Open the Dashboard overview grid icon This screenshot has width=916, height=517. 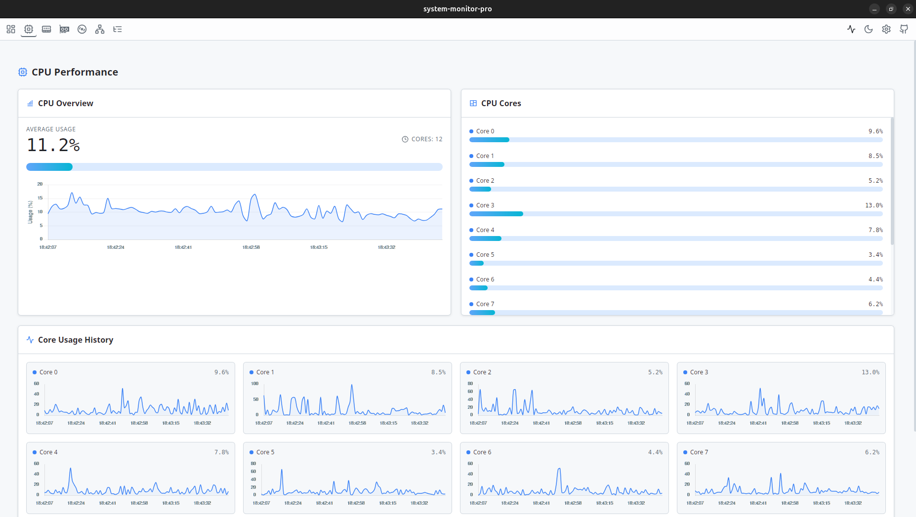coord(10,29)
